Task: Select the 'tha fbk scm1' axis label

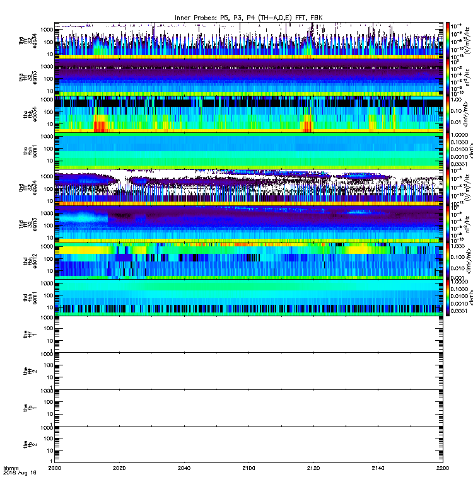Action: (30, 151)
